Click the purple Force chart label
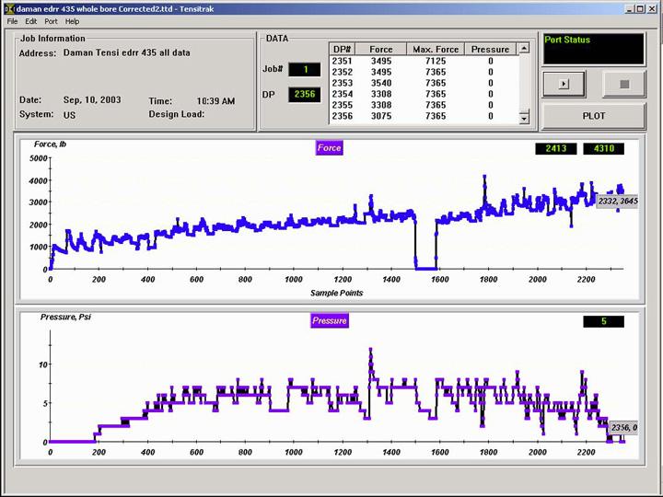This screenshot has width=663, height=497. pos(329,147)
